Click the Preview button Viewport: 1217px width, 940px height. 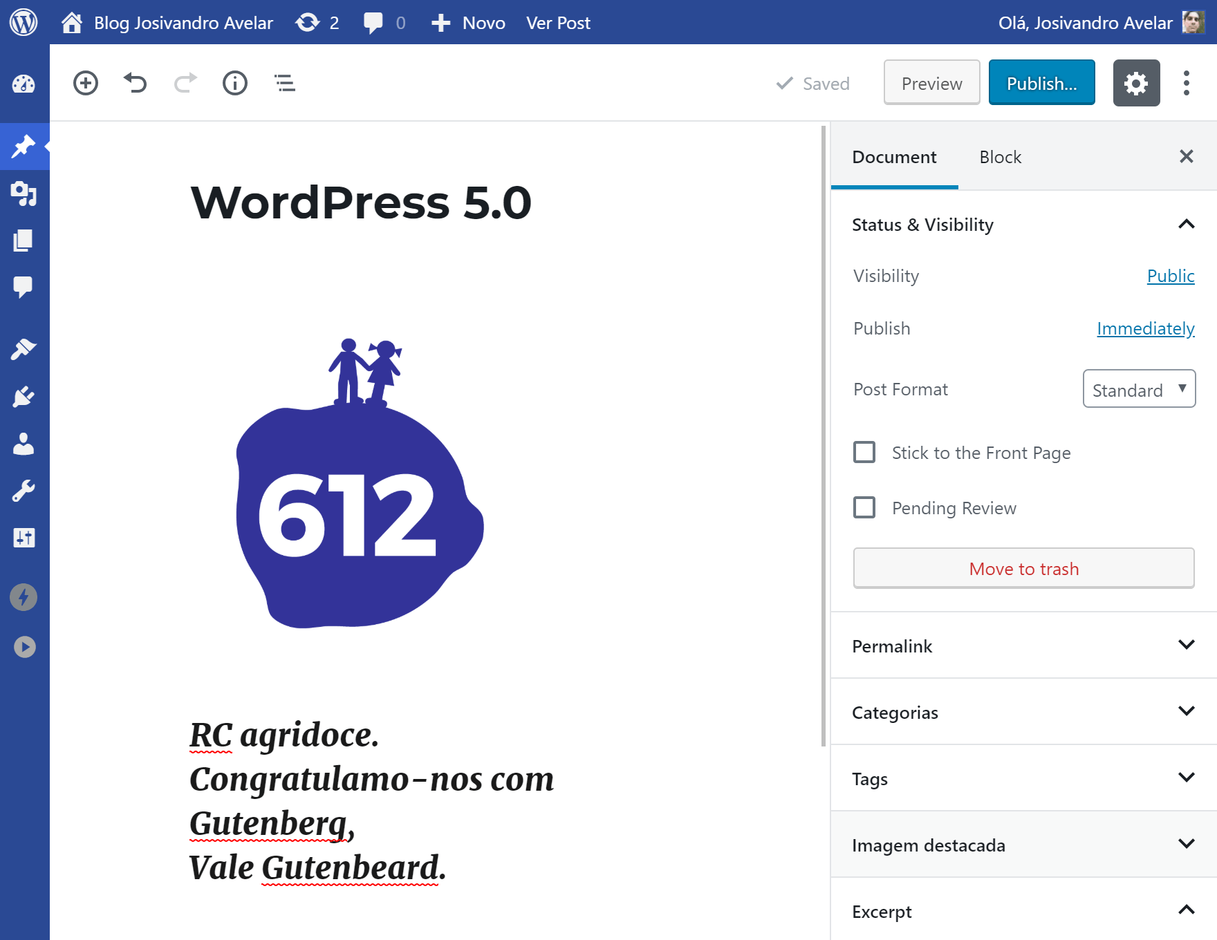pos(932,83)
